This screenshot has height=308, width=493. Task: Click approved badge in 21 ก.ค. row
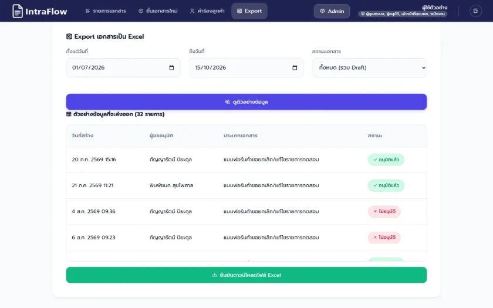click(386, 185)
